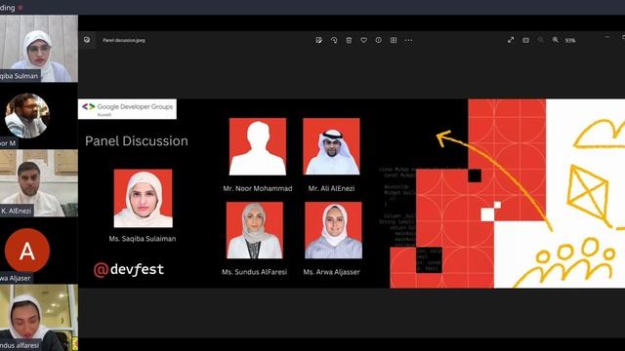
Task: Zoom in with the plus magnifier
Action: (x=556, y=40)
